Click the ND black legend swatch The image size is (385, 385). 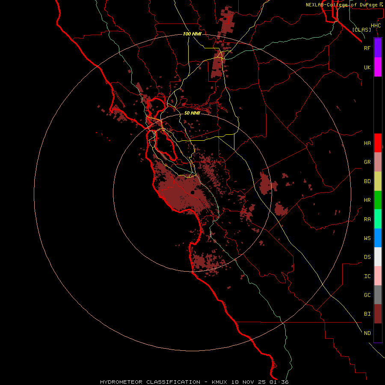click(378, 333)
